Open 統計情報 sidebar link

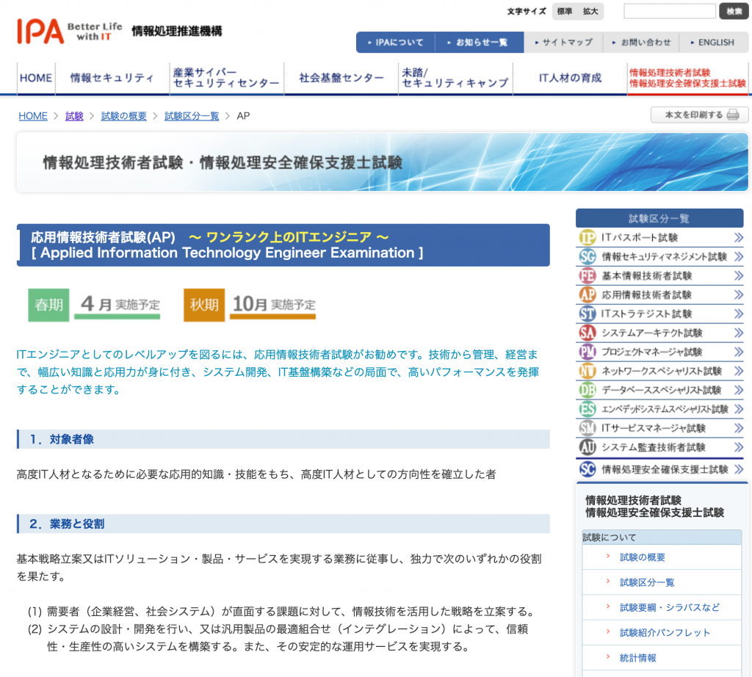point(638,658)
